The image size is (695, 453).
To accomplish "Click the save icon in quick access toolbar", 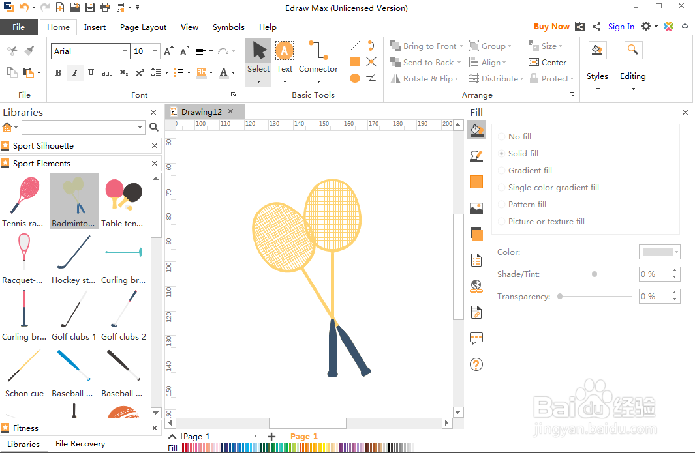I will (90, 7).
